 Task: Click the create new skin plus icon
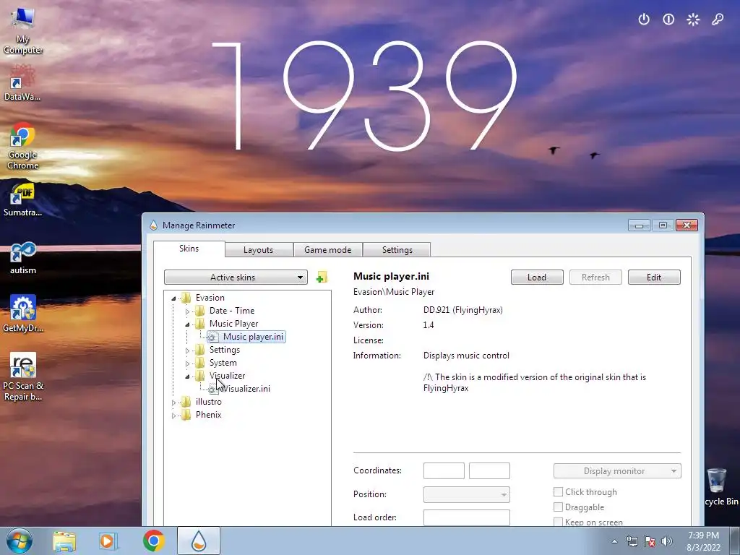coord(322,277)
